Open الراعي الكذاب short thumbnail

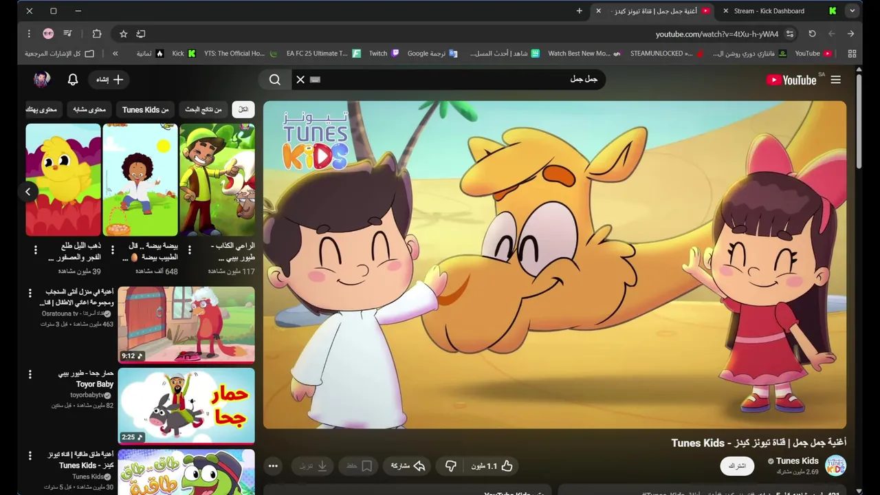[x=217, y=179]
